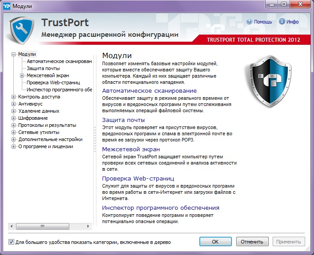Click the large blue-black shield image
Image resolution: width=314 pixels, height=255 pixels.
click(x=270, y=81)
